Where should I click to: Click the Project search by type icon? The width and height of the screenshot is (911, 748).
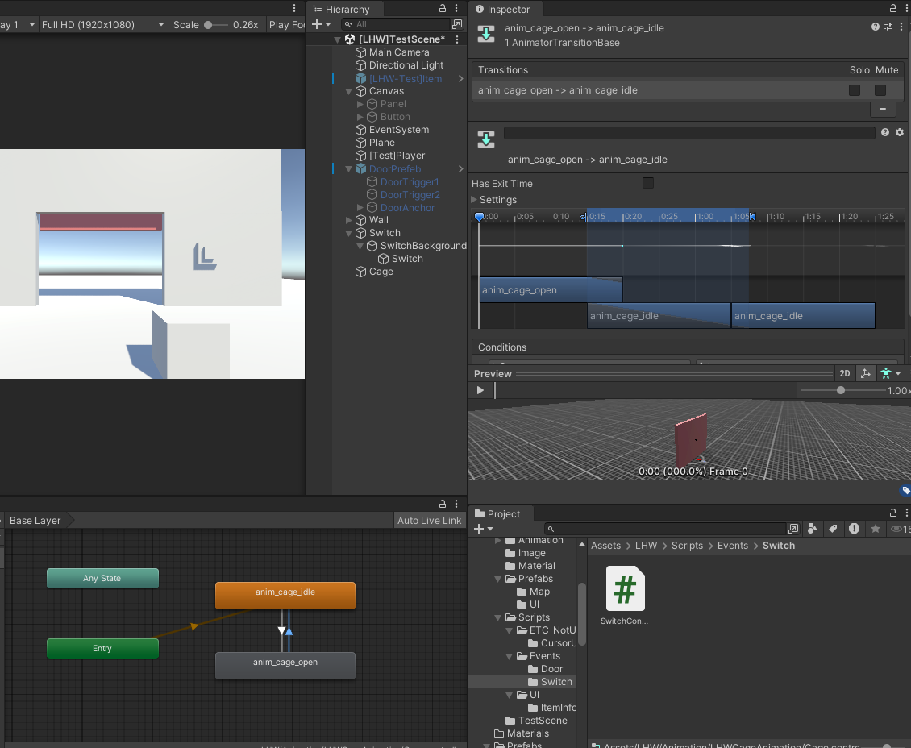click(813, 529)
